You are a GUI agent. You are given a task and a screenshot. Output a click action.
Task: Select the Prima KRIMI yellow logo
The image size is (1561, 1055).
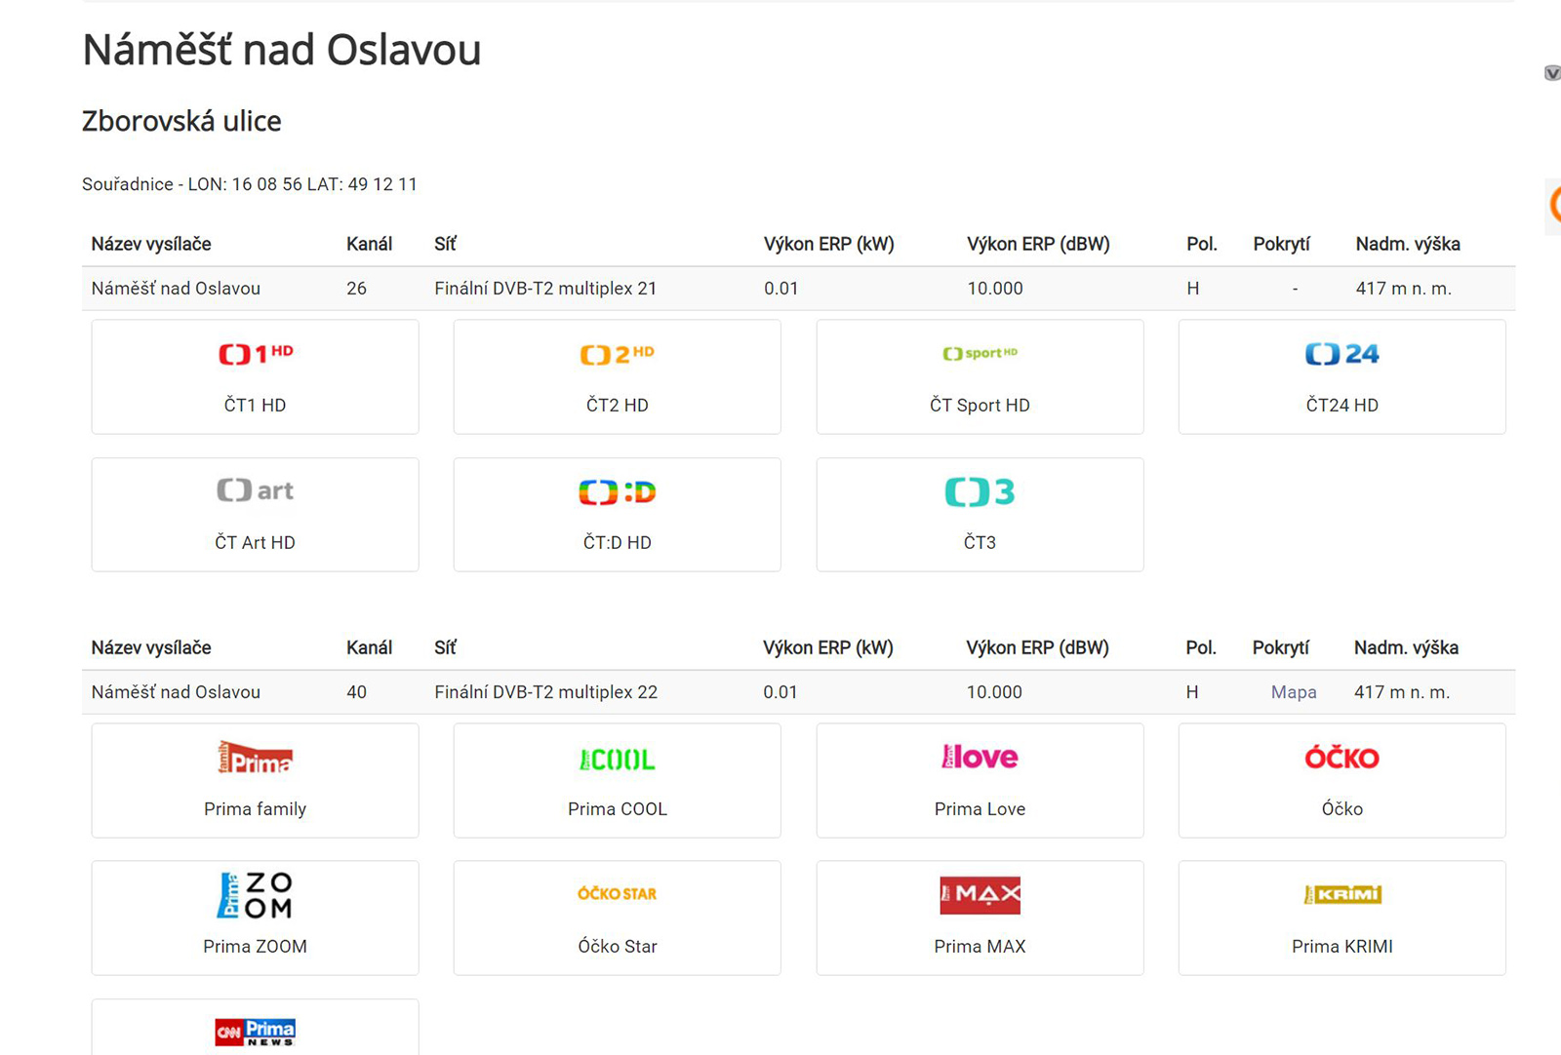pos(1342,894)
